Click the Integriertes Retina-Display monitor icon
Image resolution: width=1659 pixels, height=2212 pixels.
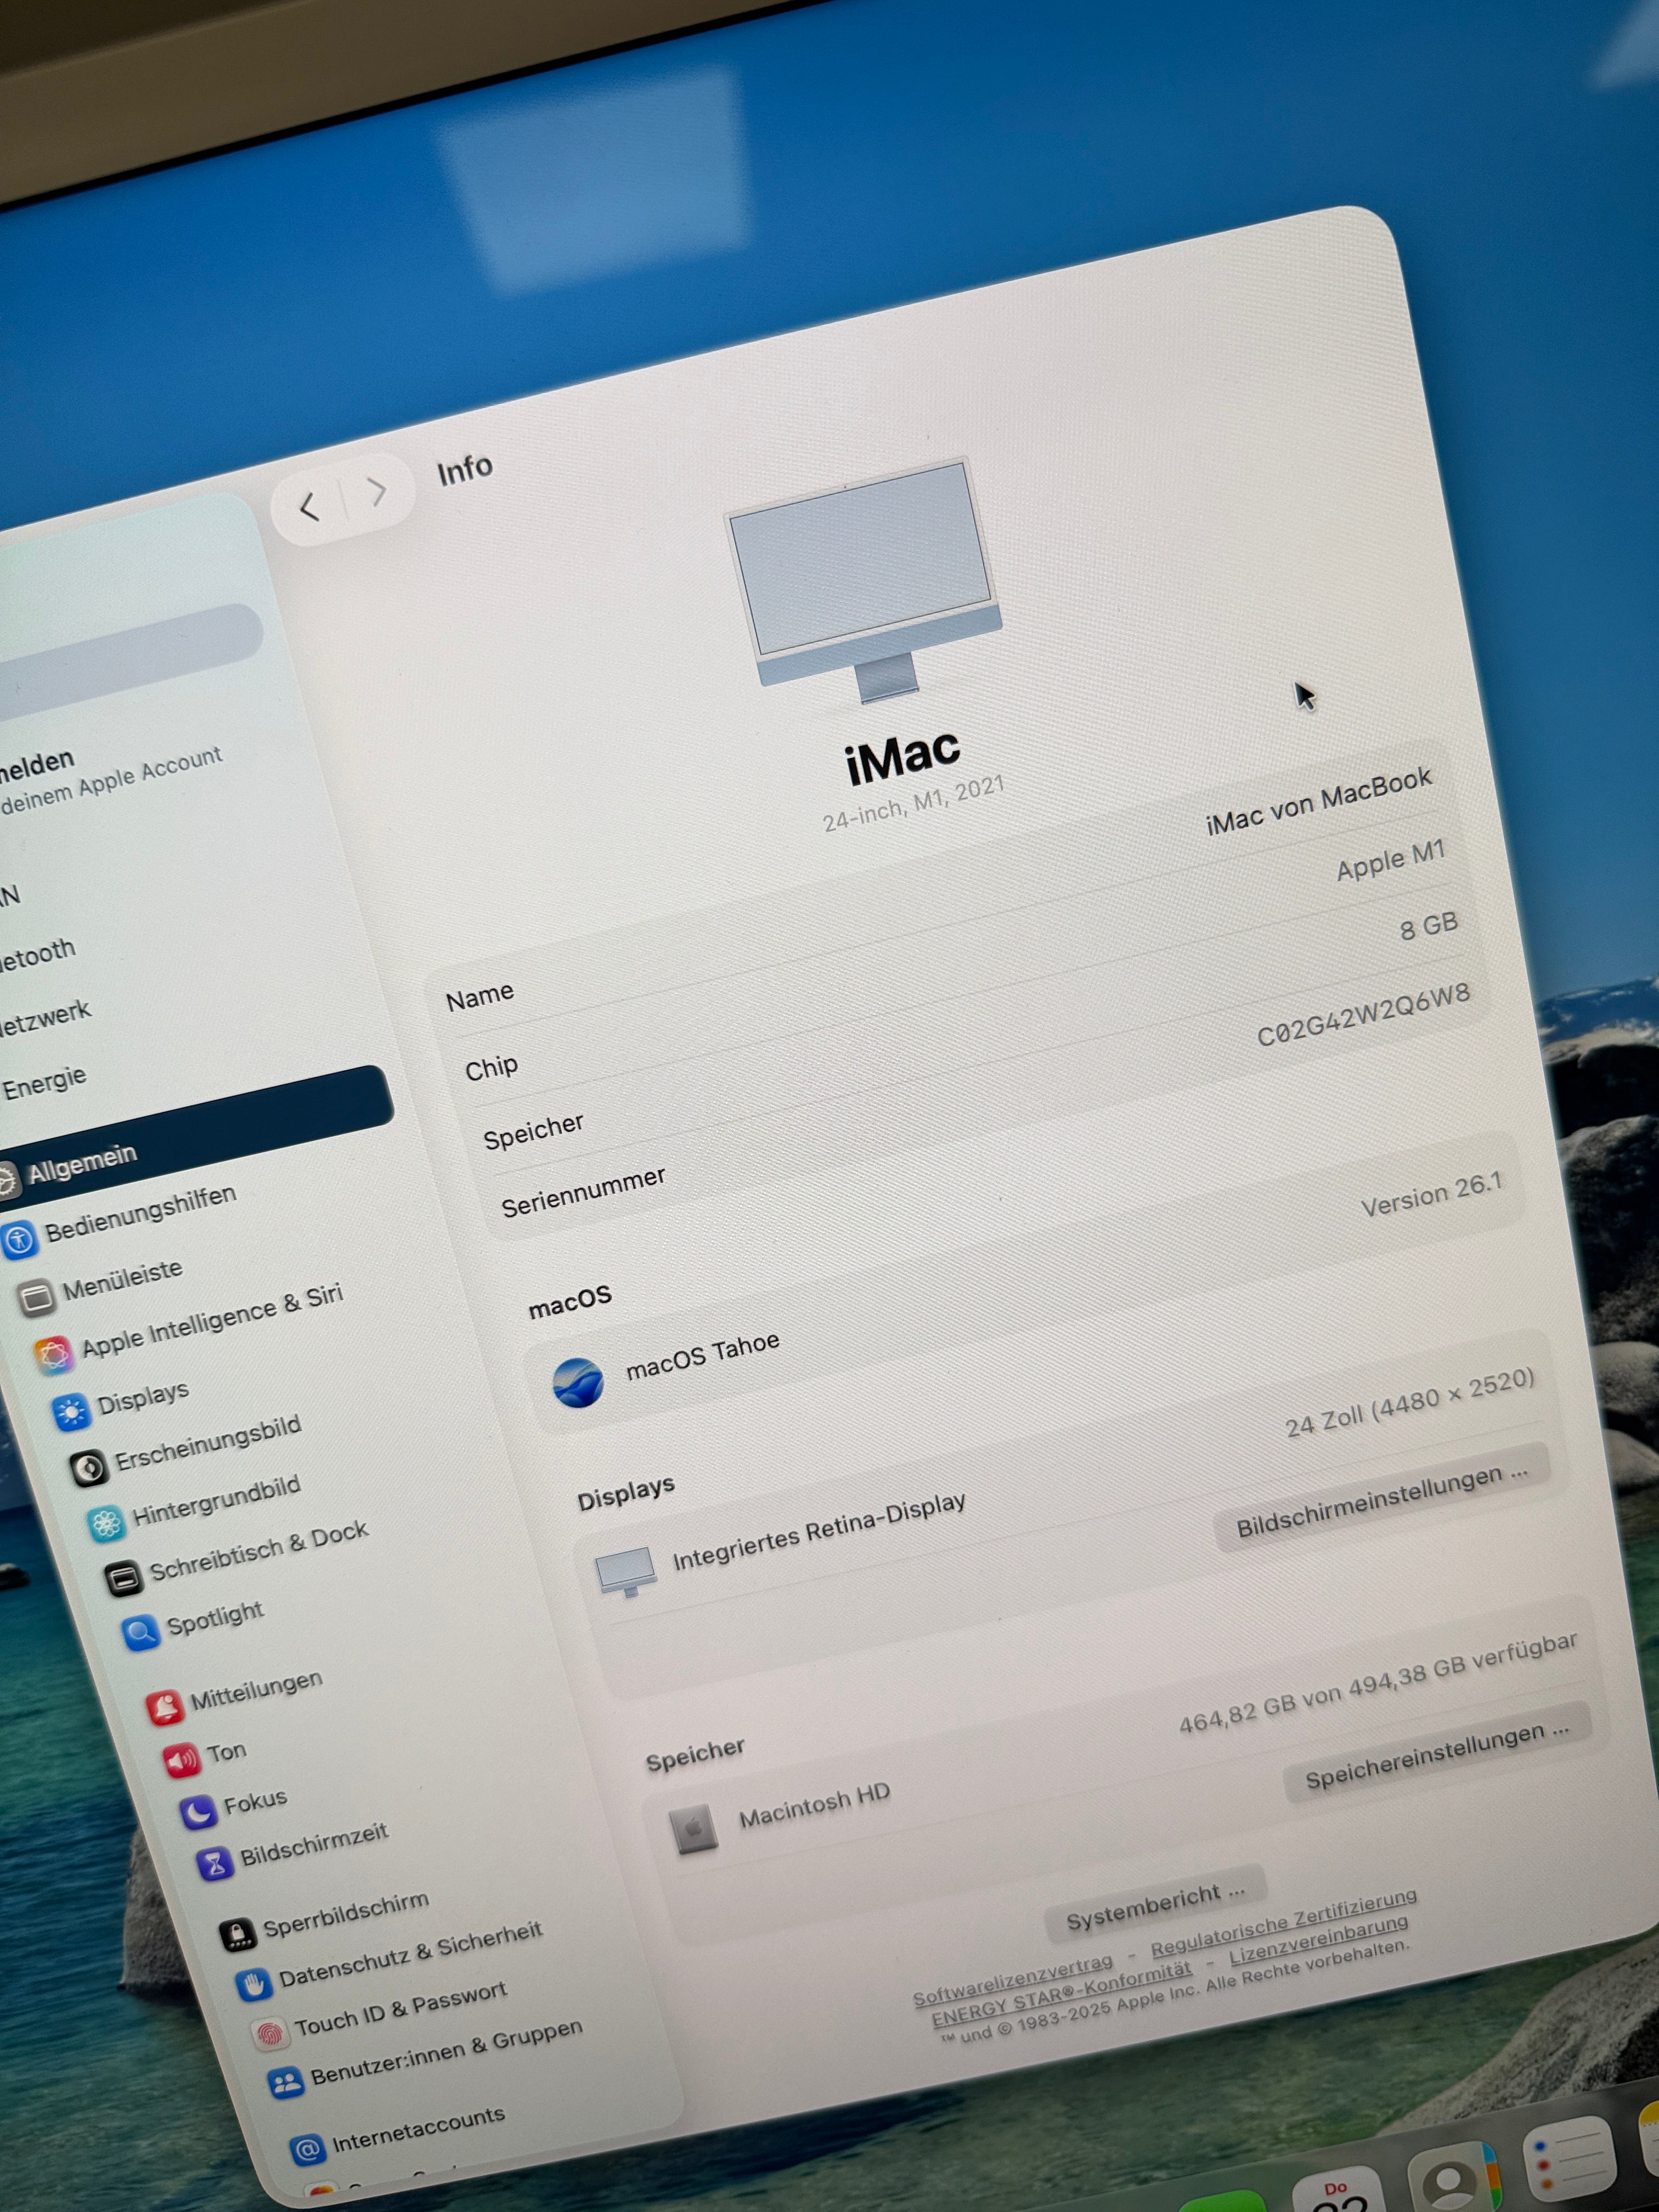(x=626, y=1571)
